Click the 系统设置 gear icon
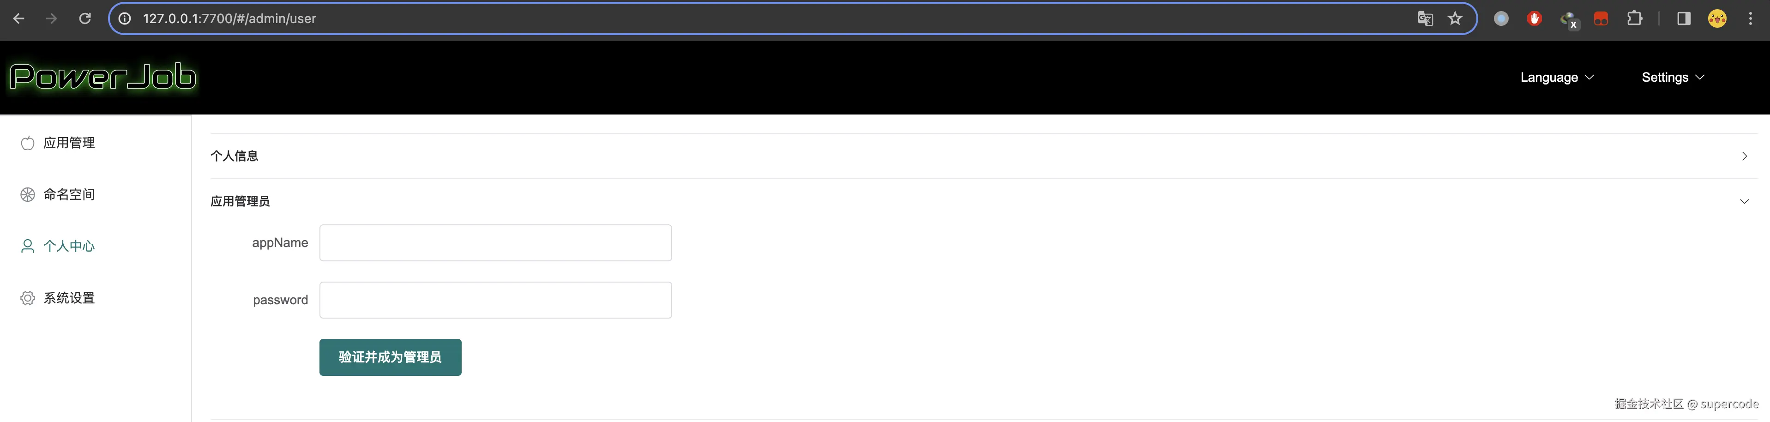Image resolution: width=1770 pixels, height=422 pixels. pos(28,298)
